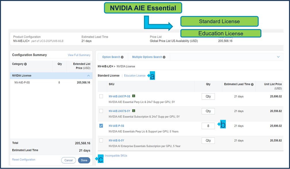Check the NV-AIE-24X7P-5S checkbox
Screen dimensions: 290x169
click(x=101, y=96)
